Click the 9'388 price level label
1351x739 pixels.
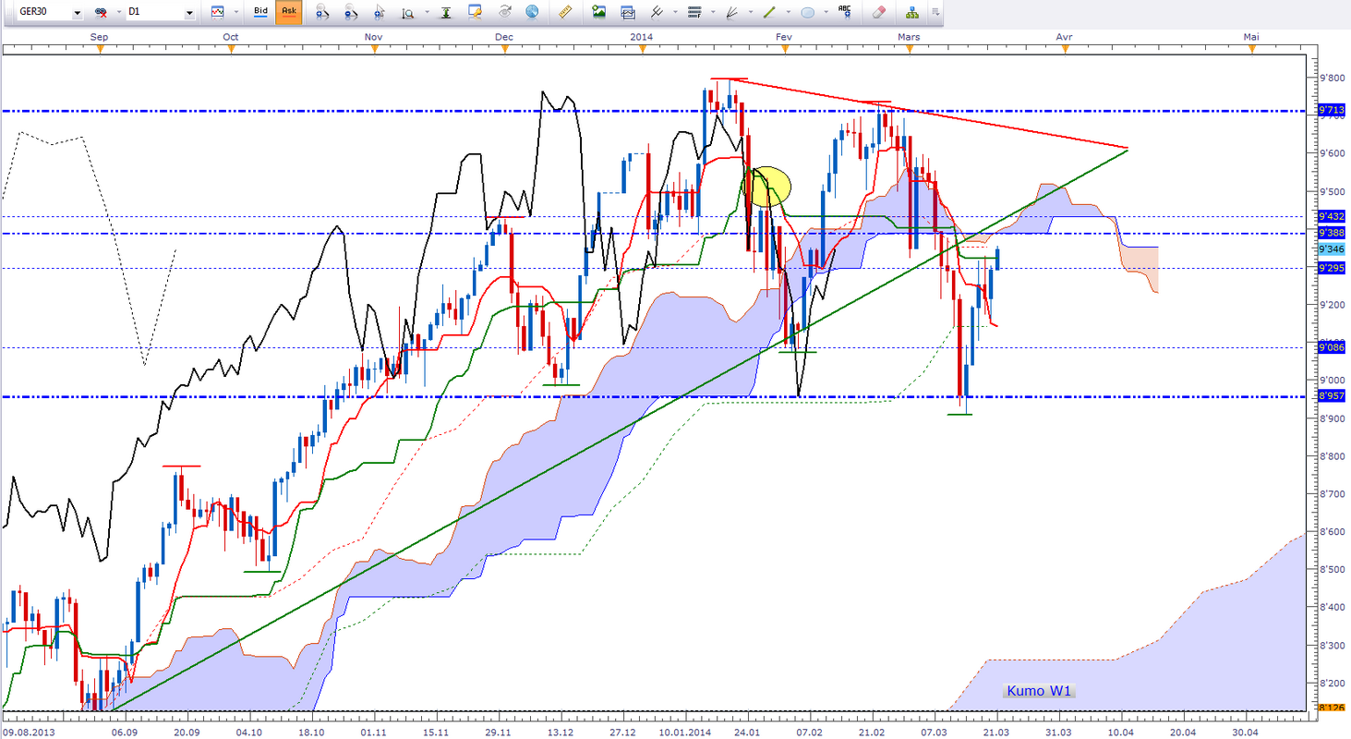coord(1331,233)
